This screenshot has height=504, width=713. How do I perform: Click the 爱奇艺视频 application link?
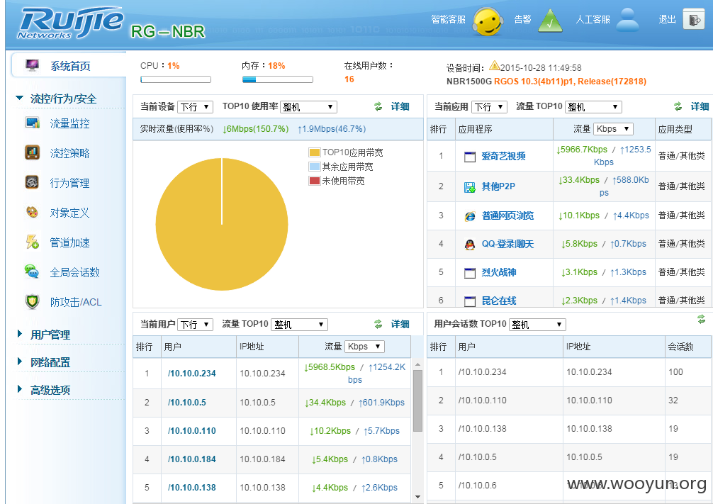[x=503, y=156]
